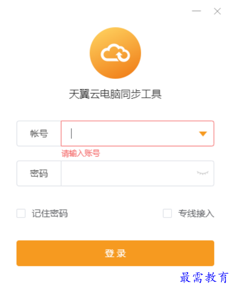
Task: Click the orange 登录 button
Action: click(115, 253)
